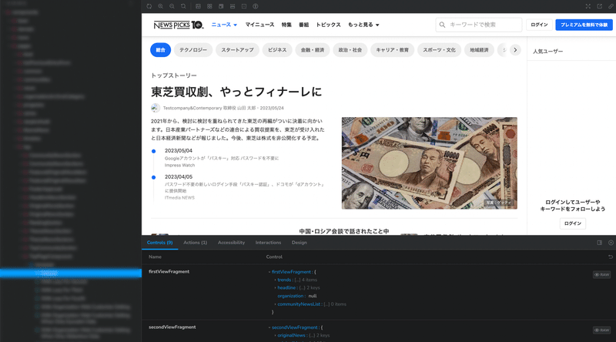Click the プレミアムを無料で体験 button
Image resolution: width=616 pixels, height=342 pixels.
tap(584, 25)
